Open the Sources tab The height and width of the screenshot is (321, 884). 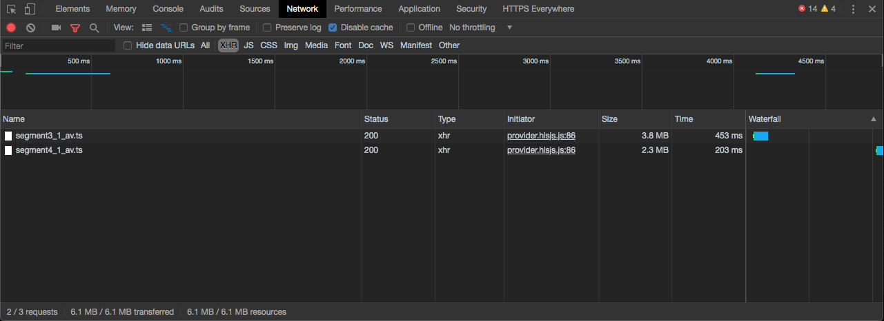tap(255, 9)
